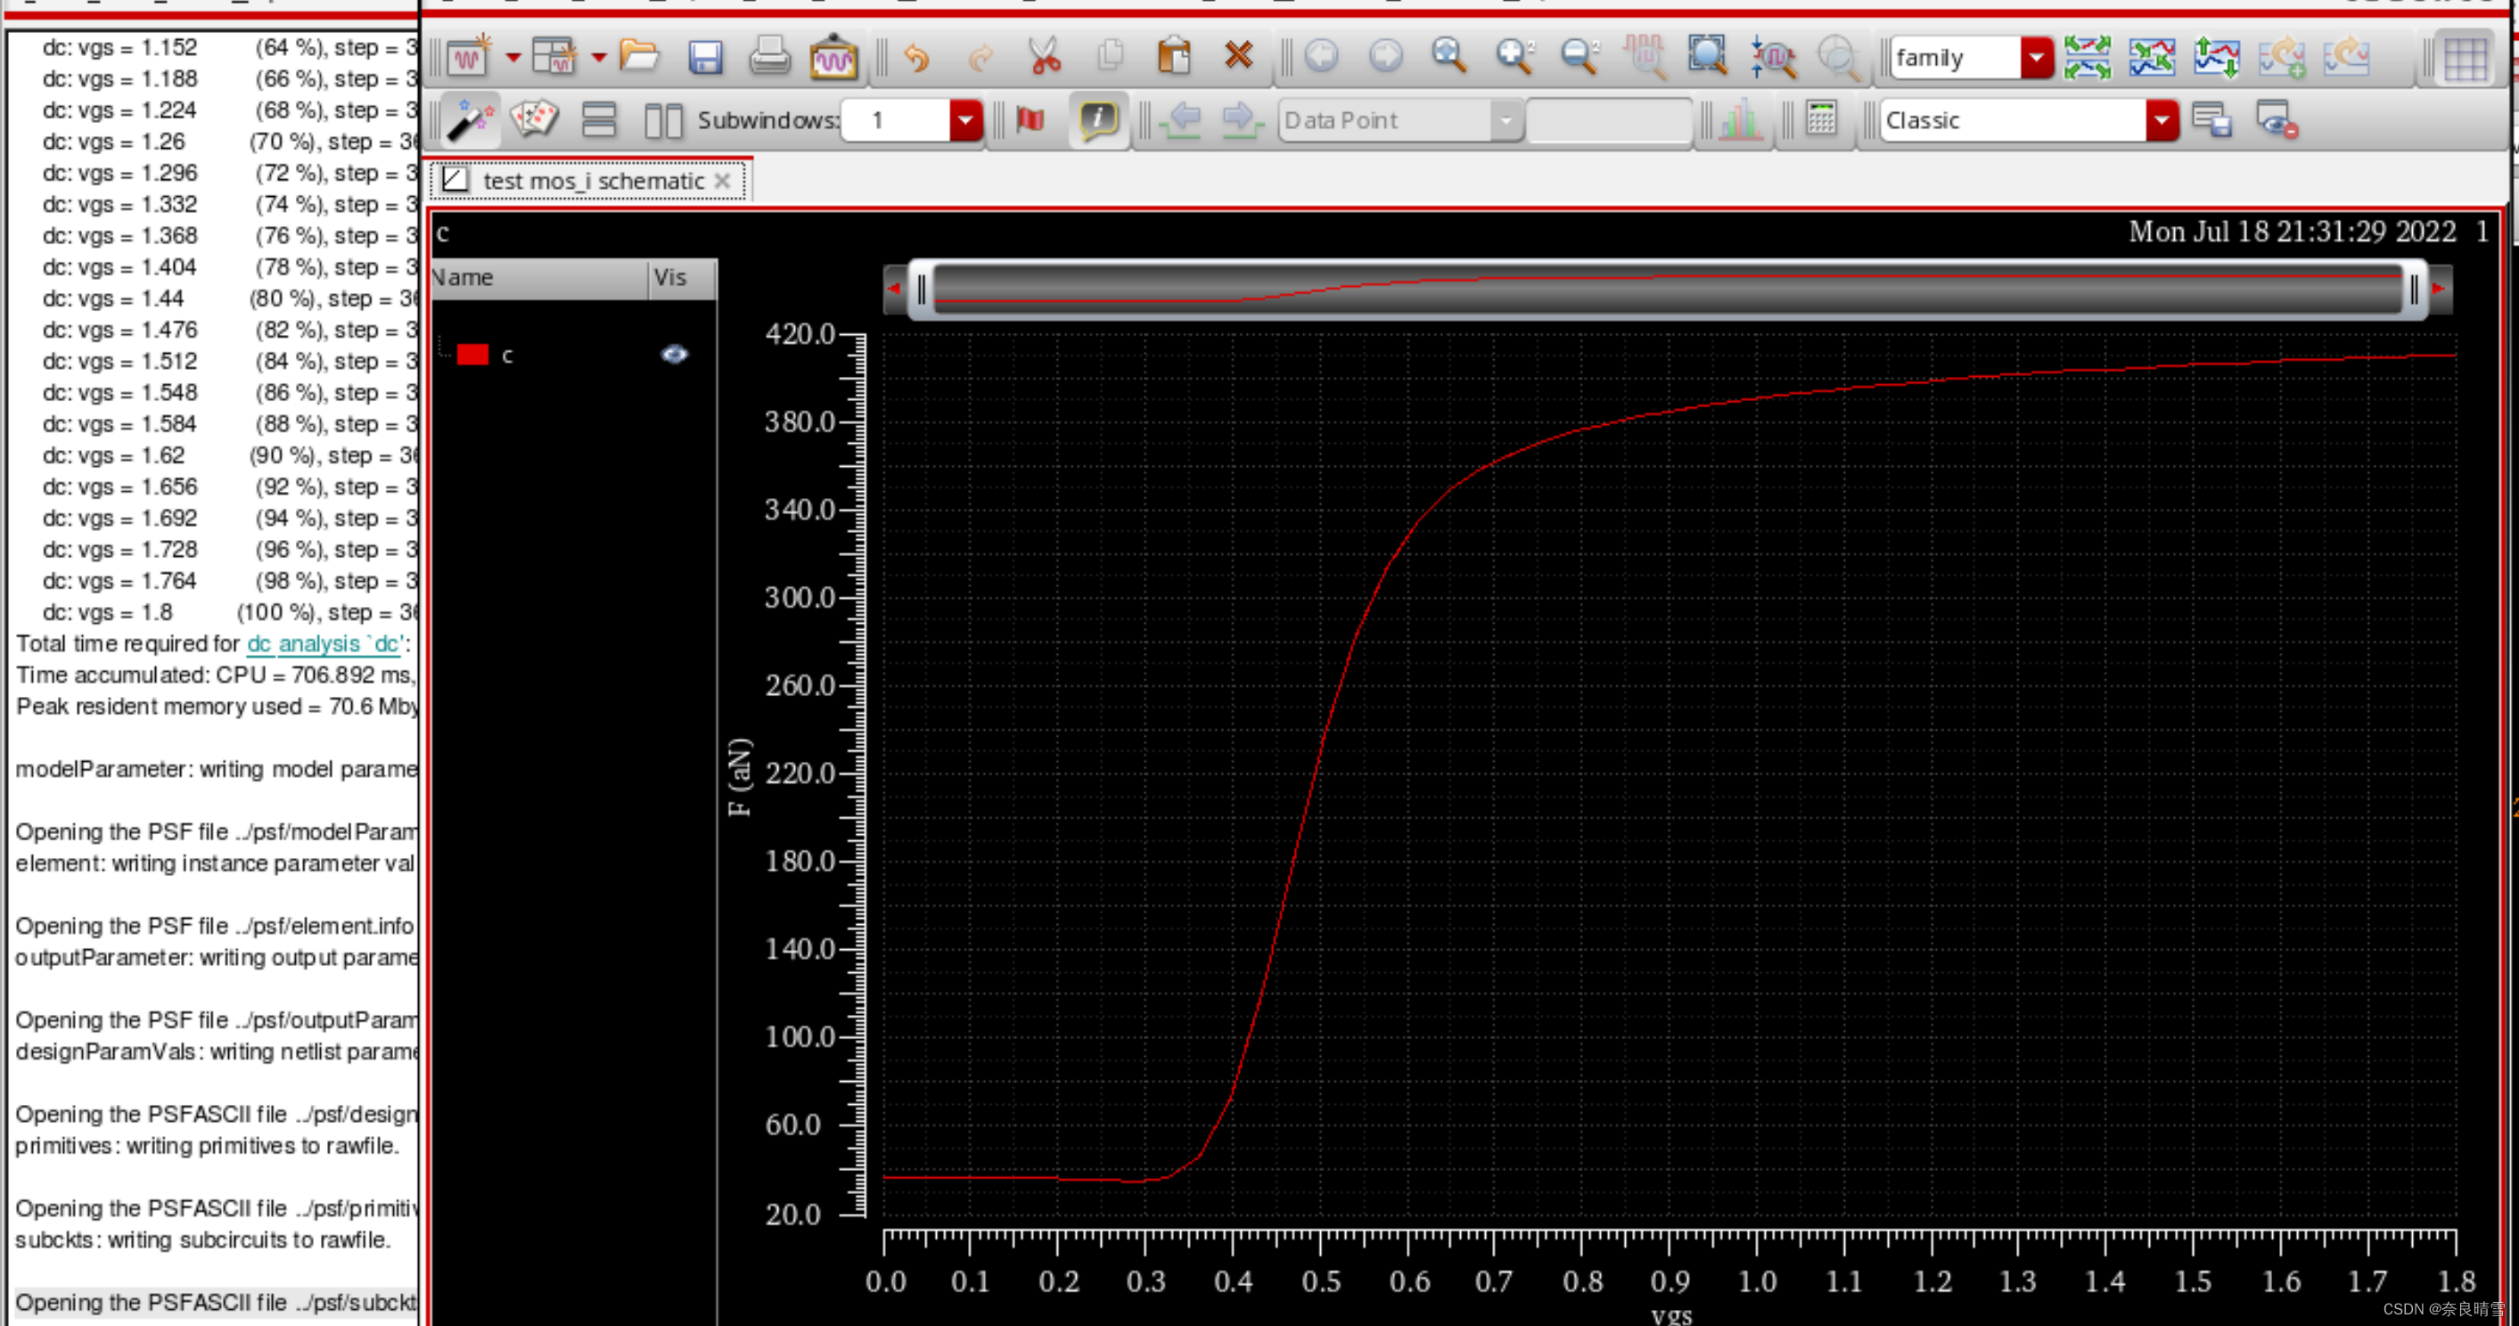The image size is (2519, 1326).
Task: Click the red flag marker icon
Action: point(1030,119)
